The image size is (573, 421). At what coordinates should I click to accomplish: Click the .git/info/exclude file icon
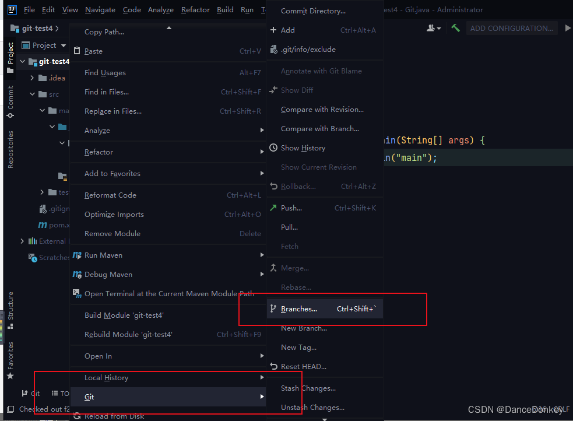[273, 50]
